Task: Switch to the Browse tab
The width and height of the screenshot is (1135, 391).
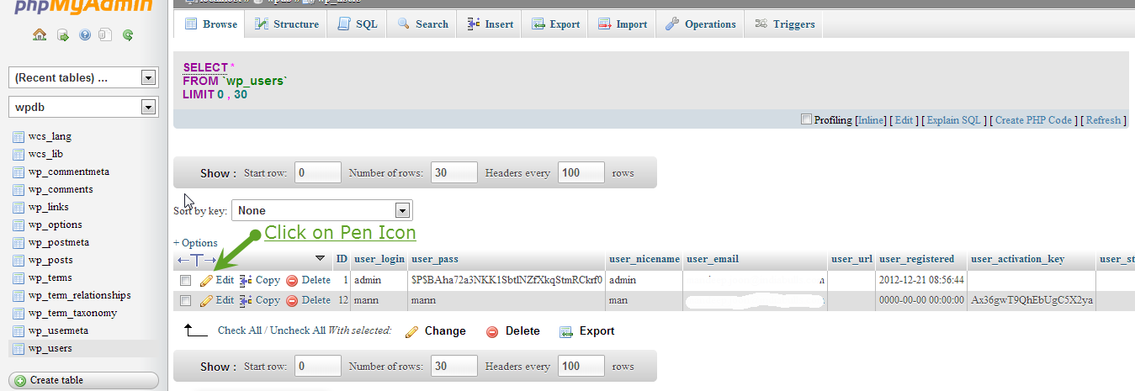Action: [210, 24]
